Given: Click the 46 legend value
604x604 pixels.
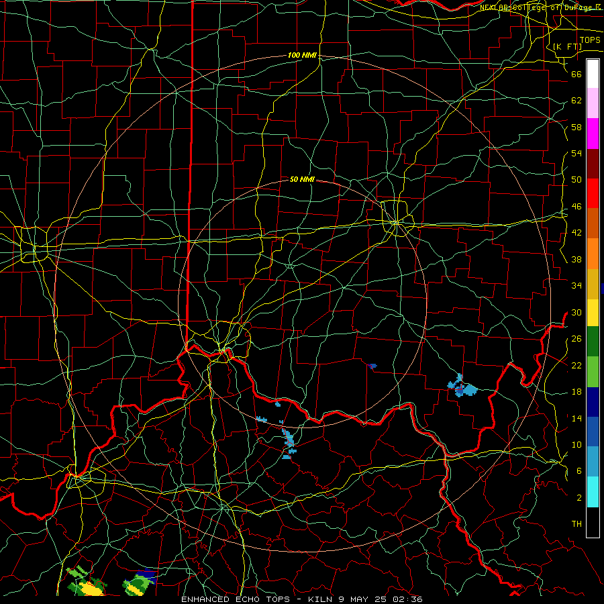Looking at the screenshot, I should pos(576,207).
